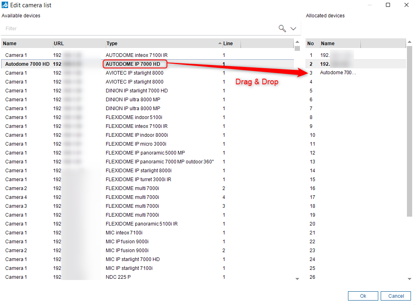The height and width of the screenshot is (305, 415).
Task: Select the MIC IP starlight 7000 HD row
Action: pos(148,259)
